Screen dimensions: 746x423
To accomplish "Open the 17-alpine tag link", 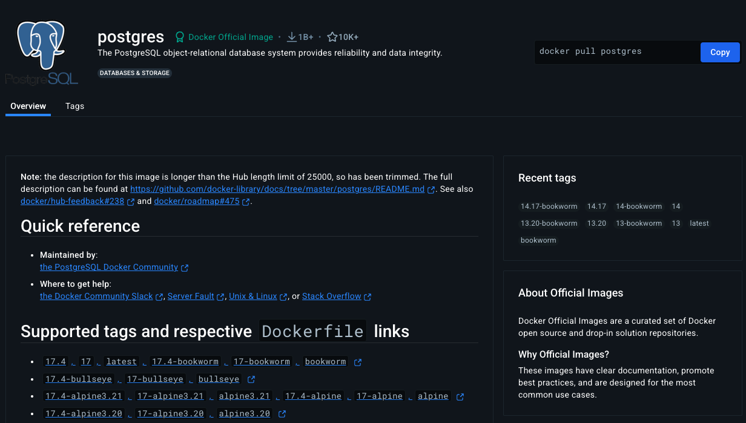I will (x=380, y=396).
